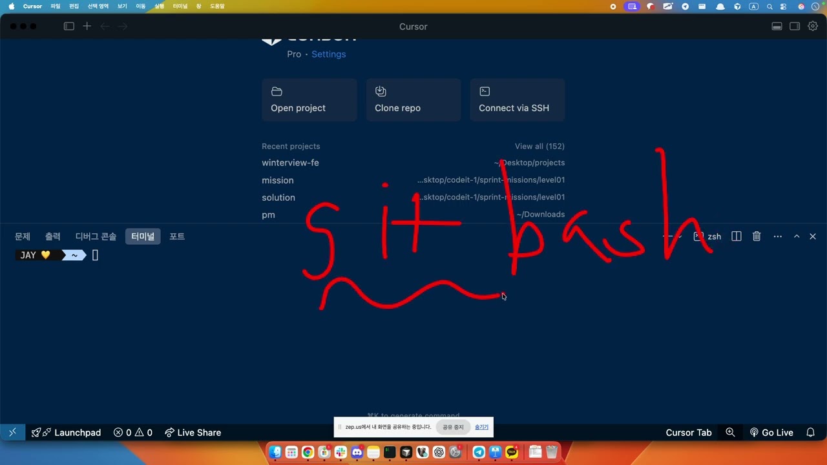827x465 pixels.
Task: Click the 숨기기 link in sharing bar
Action: (x=481, y=427)
